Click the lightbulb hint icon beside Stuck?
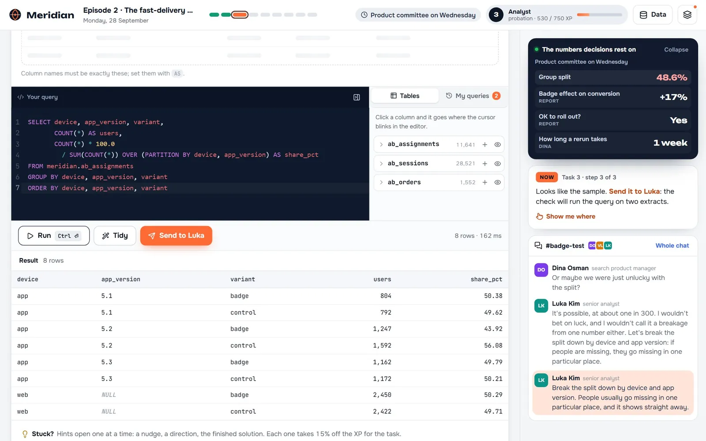The width and height of the screenshot is (706, 441). point(25,434)
